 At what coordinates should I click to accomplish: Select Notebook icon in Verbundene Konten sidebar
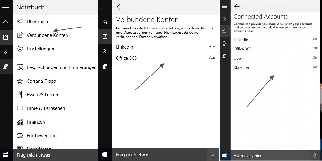coord(105,37)
